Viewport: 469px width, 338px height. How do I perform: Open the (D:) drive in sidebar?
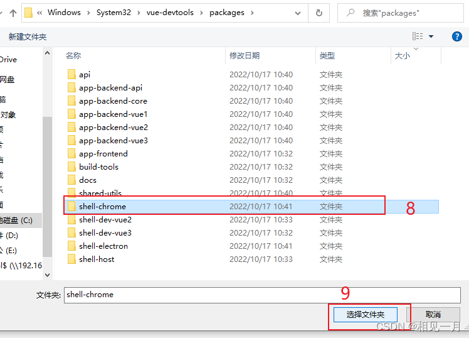9,236
